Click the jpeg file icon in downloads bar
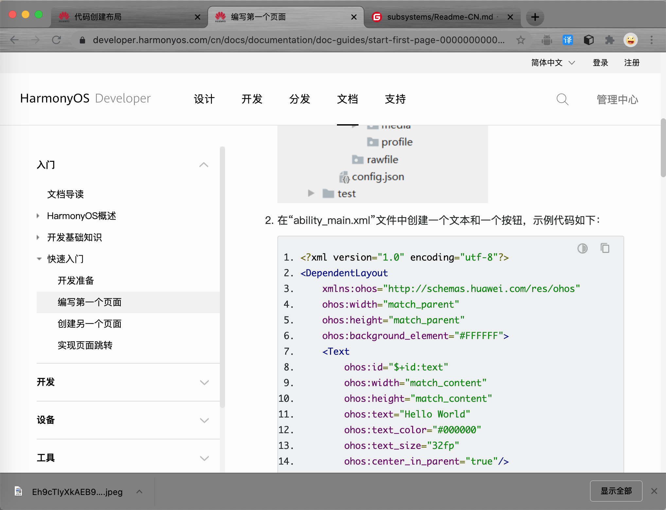This screenshot has height=510, width=666. pyautogui.click(x=18, y=491)
